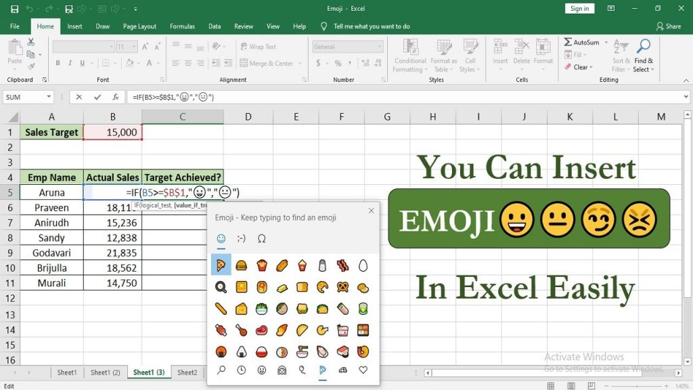The image size is (693, 390).
Task: Switch to the heart symbols emoji category
Action: click(363, 370)
